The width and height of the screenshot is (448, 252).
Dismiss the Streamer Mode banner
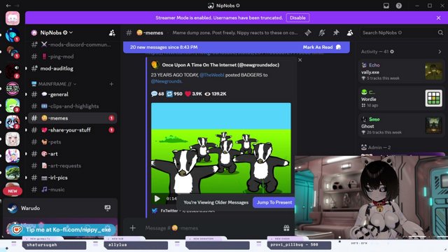click(438, 17)
